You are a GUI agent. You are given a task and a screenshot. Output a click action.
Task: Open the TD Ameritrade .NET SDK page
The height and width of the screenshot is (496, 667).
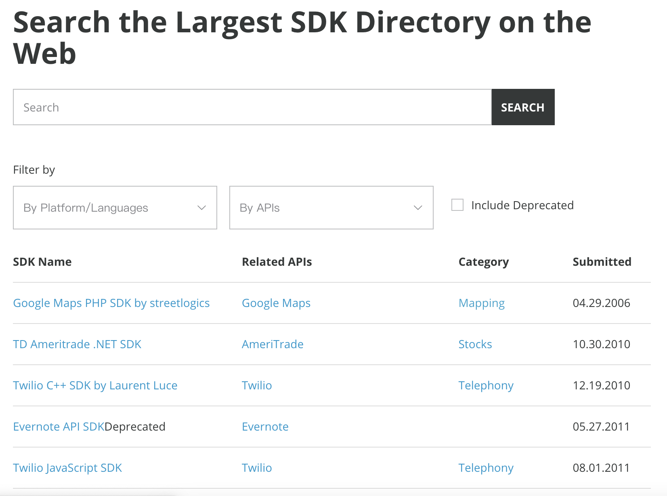click(x=77, y=344)
